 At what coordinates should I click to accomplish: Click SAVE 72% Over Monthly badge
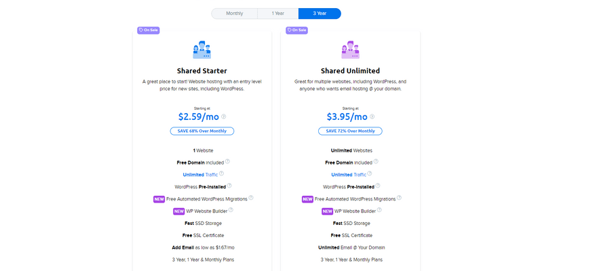click(x=350, y=131)
